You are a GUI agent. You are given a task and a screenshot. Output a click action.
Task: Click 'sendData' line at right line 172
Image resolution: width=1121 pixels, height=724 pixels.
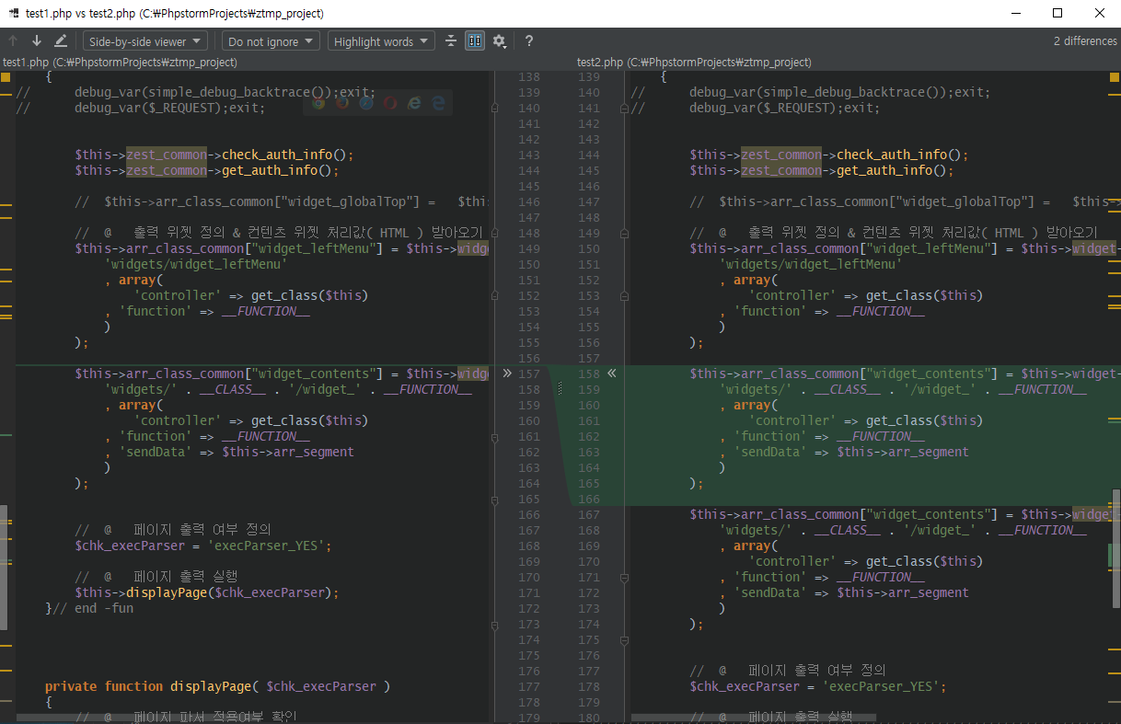click(844, 592)
